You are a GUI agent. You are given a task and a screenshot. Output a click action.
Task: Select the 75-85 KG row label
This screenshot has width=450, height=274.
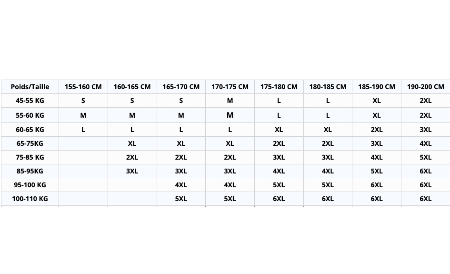point(30,157)
